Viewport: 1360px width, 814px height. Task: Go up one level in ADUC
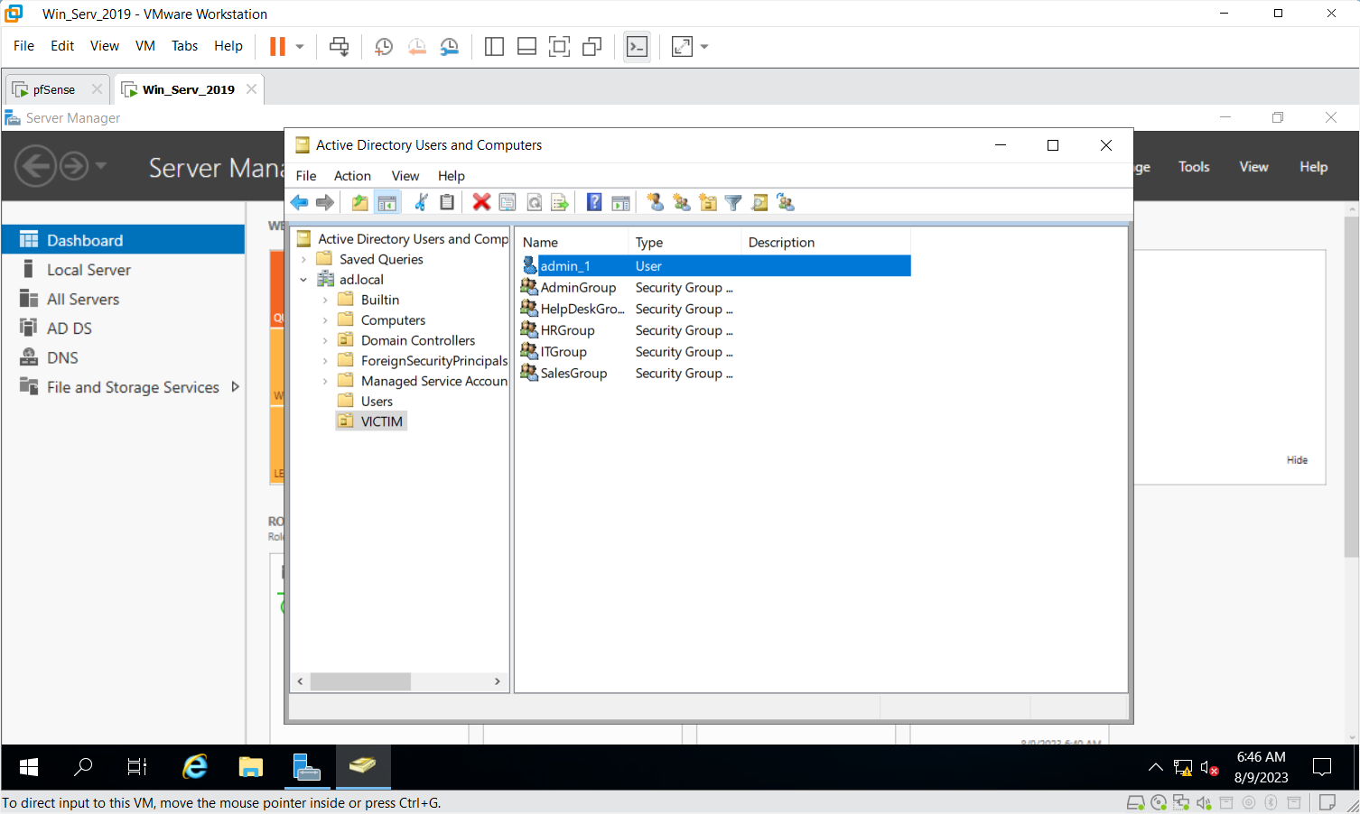[x=359, y=202]
